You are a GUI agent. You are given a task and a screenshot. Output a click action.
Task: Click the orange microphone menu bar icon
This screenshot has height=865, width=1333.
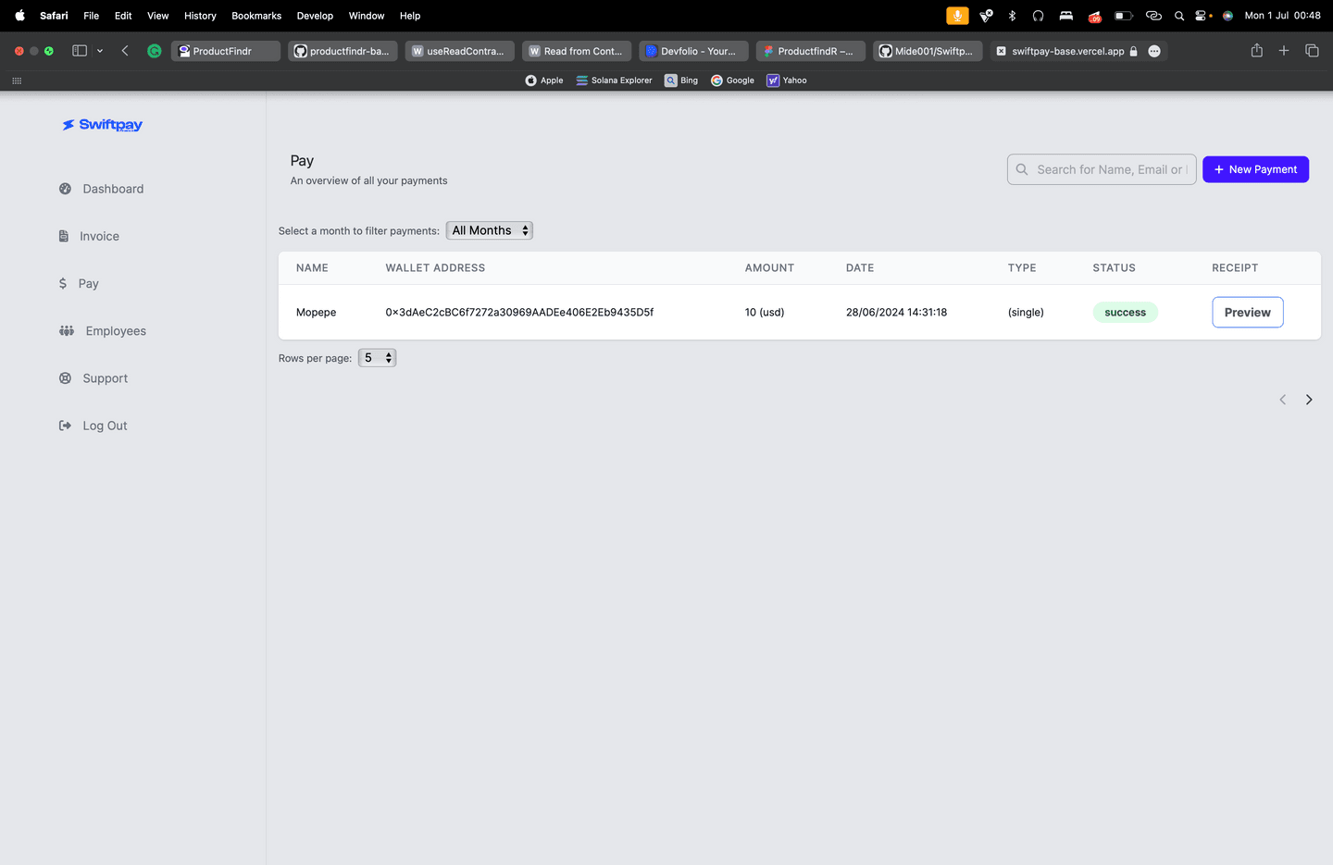click(957, 16)
